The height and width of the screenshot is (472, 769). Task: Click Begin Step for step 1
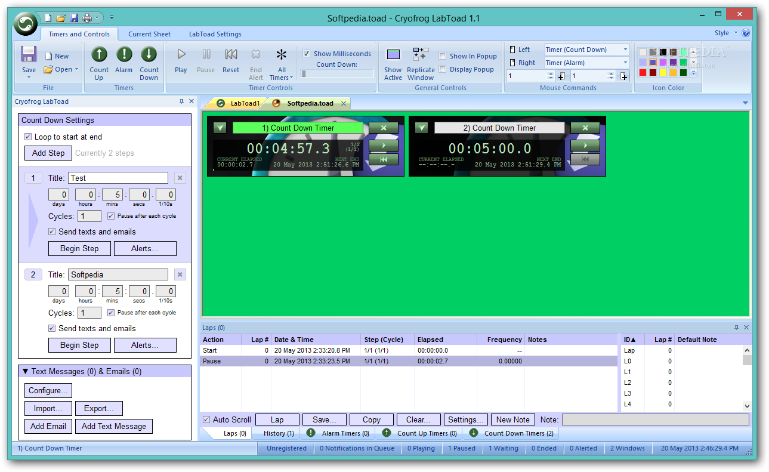pos(79,248)
